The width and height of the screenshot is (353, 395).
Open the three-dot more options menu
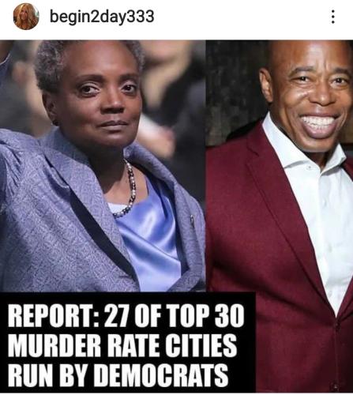tap(333, 17)
